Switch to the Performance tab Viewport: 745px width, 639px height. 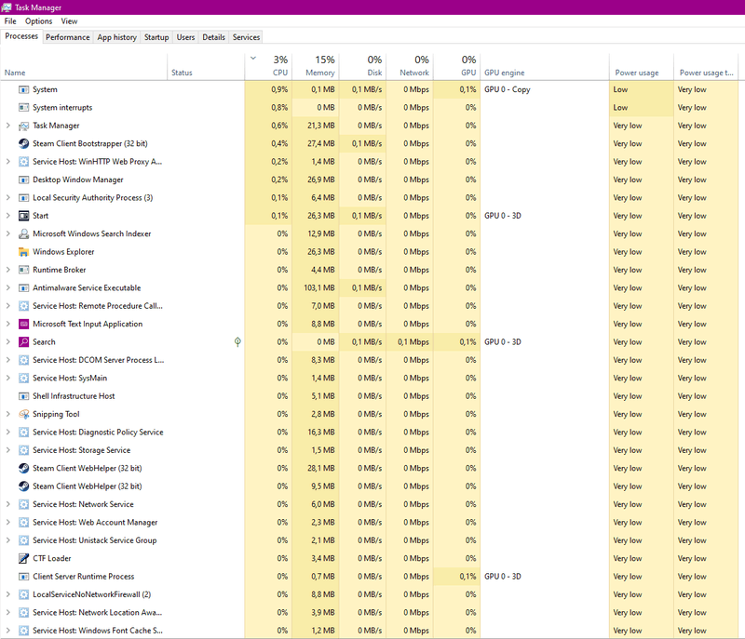(67, 37)
